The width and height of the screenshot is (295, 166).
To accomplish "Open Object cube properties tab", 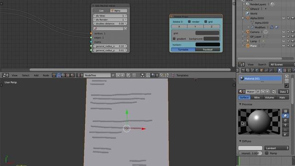I will pos(261,71).
